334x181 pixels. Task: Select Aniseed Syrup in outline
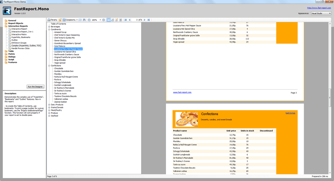pos(60,32)
